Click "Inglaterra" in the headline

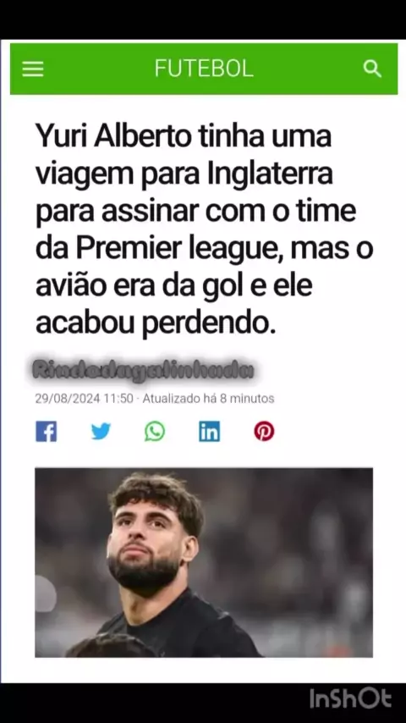tap(270, 174)
